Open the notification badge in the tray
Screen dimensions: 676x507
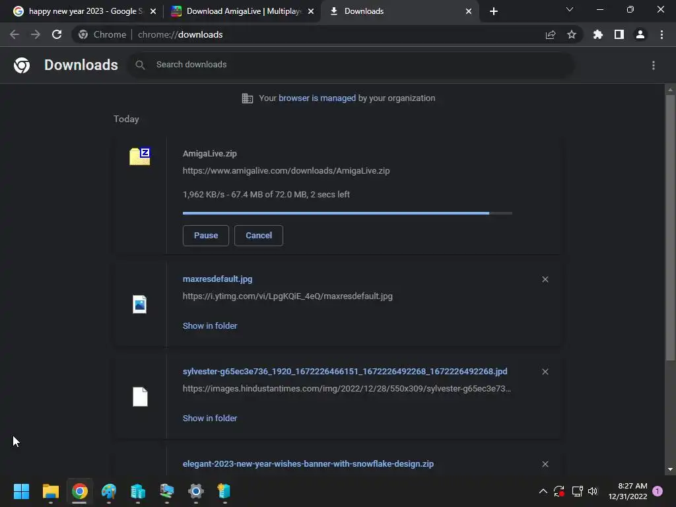click(658, 491)
